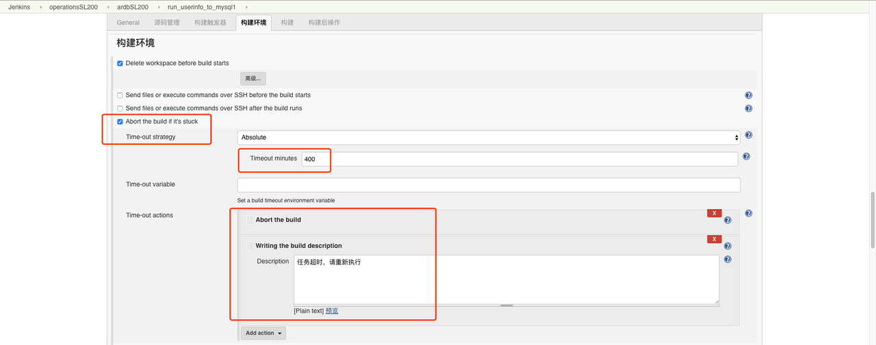Click the Set a build timeout environment variable hint
Image resolution: width=876 pixels, height=345 pixels.
tap(286, 200)
